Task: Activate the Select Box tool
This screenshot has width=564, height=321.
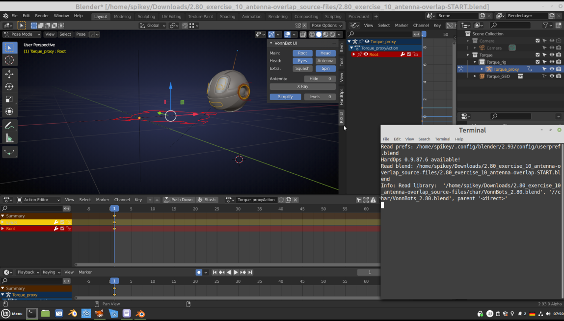Action: pyautogui.click(x=9, y=48)
